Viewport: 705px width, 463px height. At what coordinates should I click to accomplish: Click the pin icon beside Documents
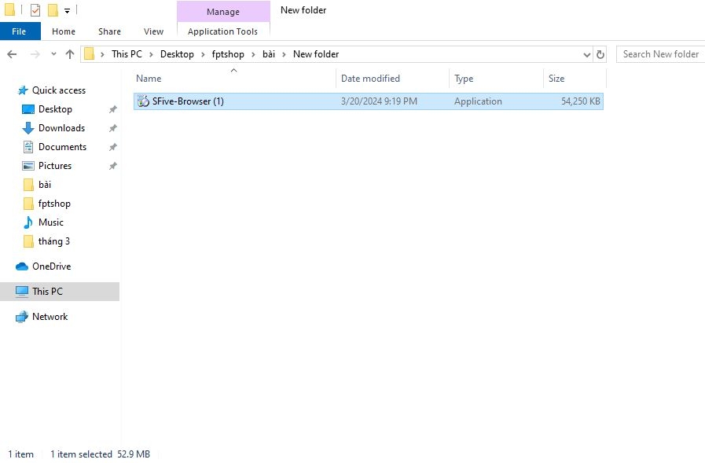pos(113,147)
